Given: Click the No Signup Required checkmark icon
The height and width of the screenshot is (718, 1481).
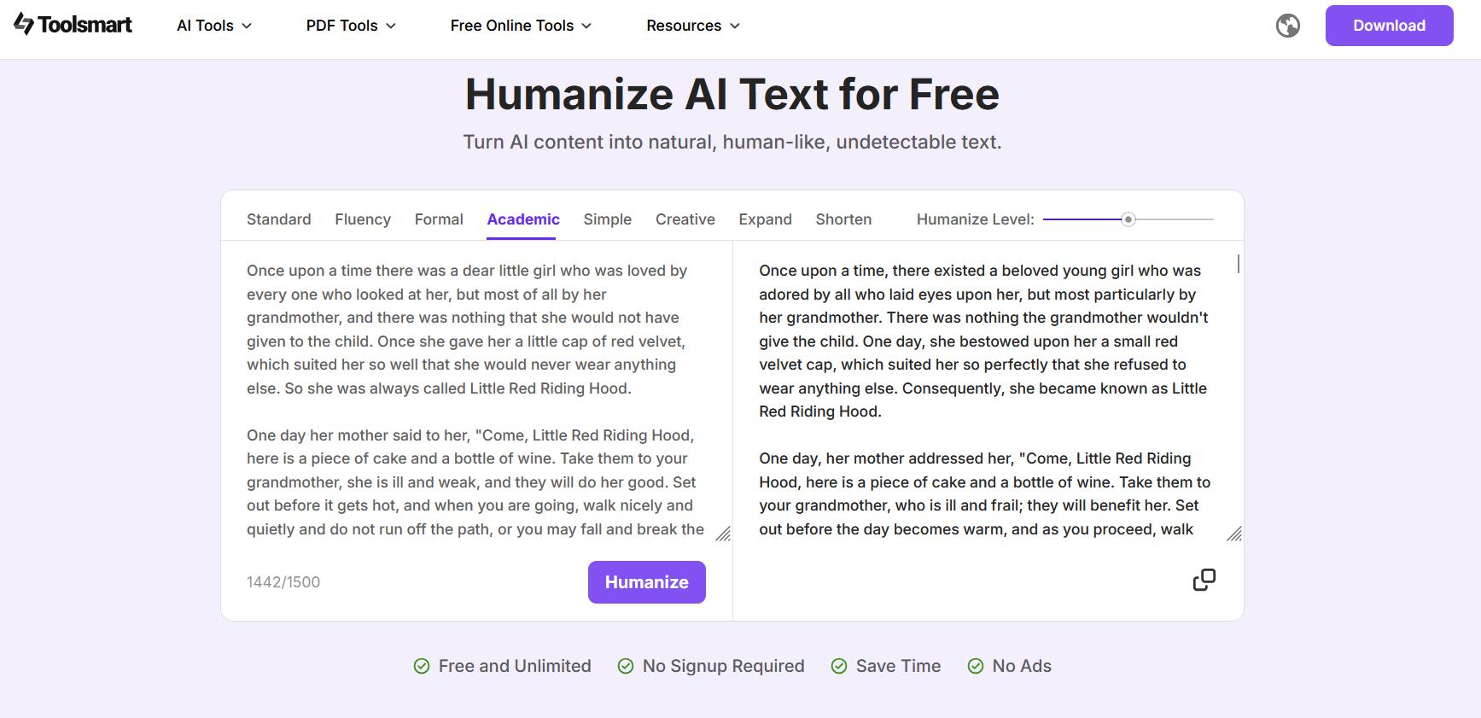Looking at the screenshot, I should click(x=626, y=666).
